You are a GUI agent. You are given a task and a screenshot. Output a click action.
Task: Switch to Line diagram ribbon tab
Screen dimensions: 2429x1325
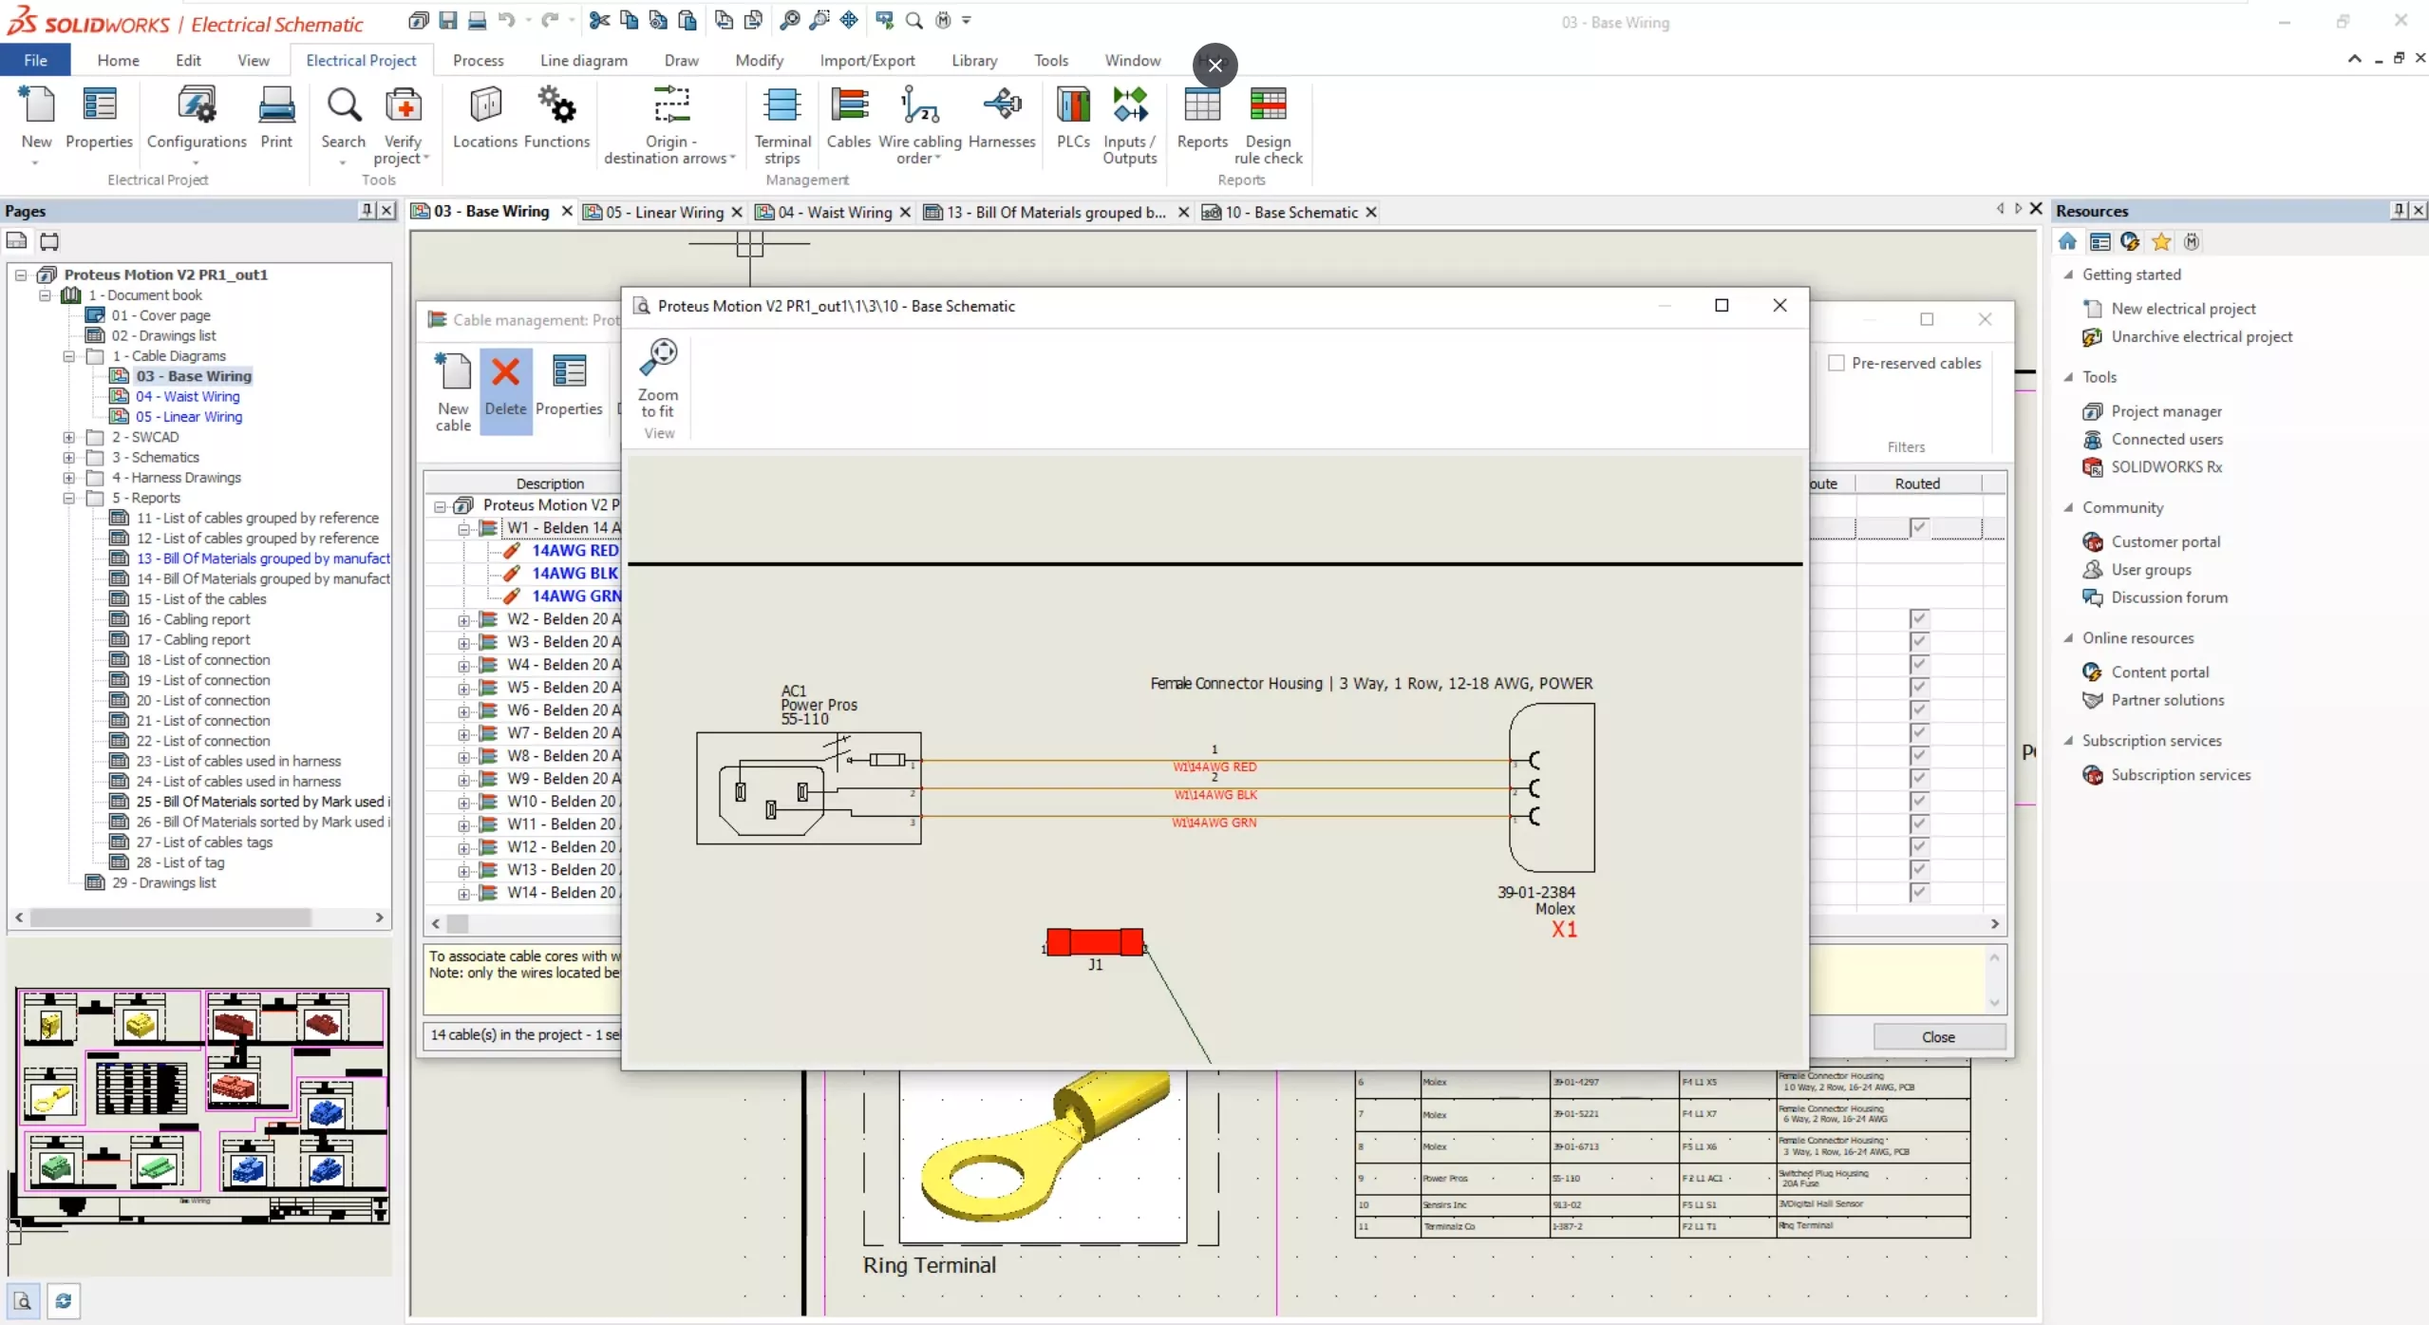583,60
